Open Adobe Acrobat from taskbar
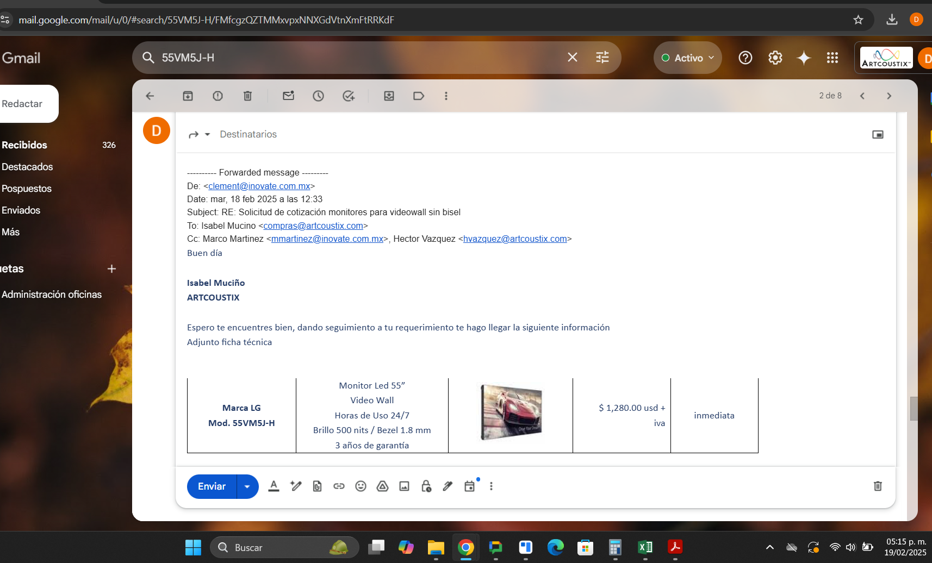The image size is (932, 563). point(675,547)
